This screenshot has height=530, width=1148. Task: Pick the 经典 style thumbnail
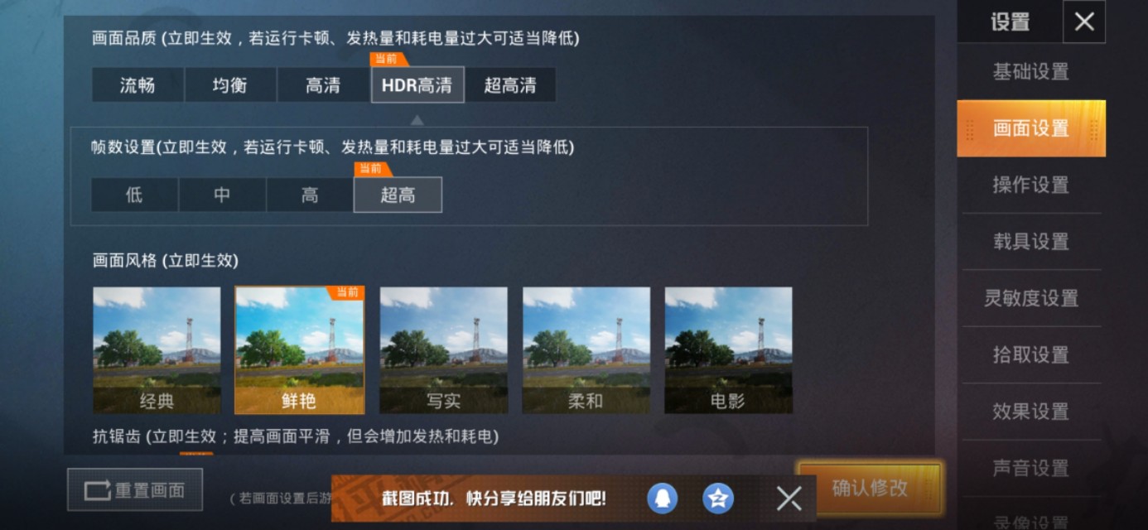(x=157, y=350)
